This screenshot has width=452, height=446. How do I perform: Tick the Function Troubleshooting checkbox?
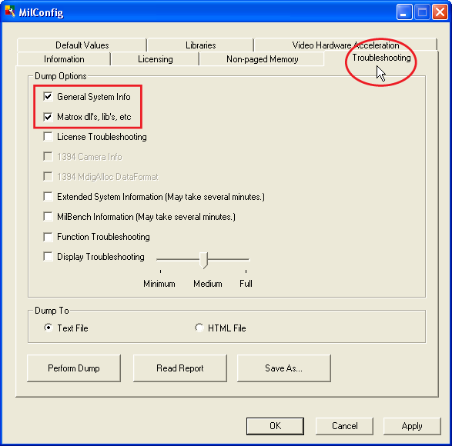pos(48,237)
